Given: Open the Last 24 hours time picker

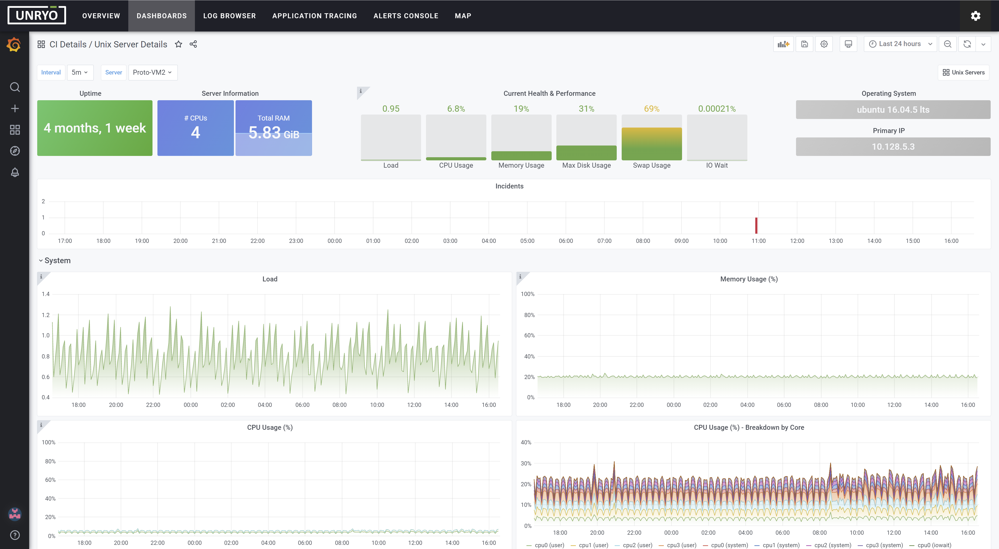Looking at the screenshot, I should [900, 44].
